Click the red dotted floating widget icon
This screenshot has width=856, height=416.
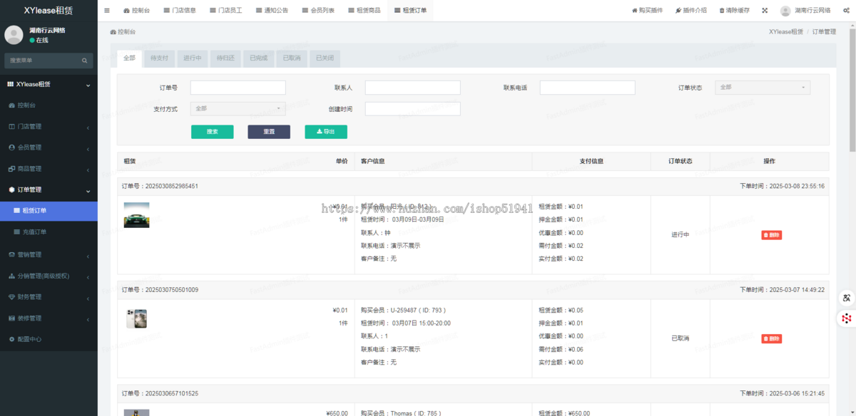(846, 318)
